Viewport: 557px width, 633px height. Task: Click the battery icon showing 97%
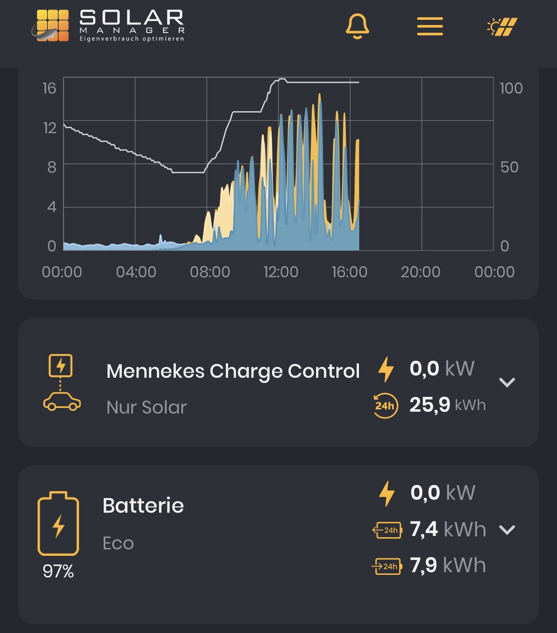coord(58,523)
